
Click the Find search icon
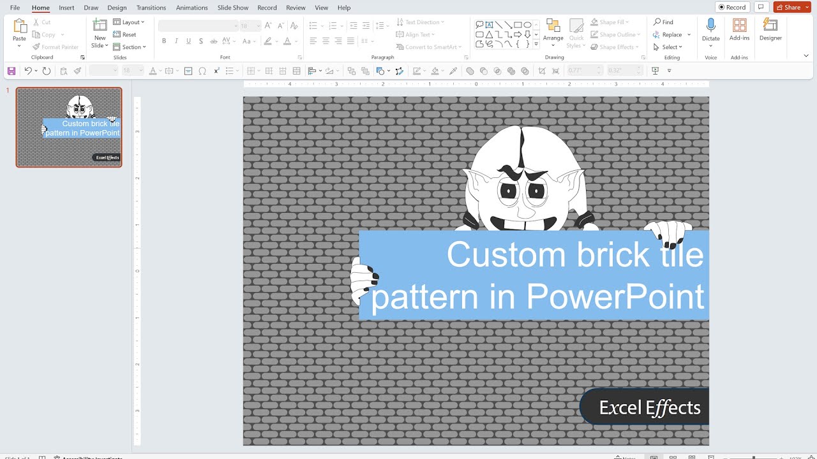[x=657, y=22]
